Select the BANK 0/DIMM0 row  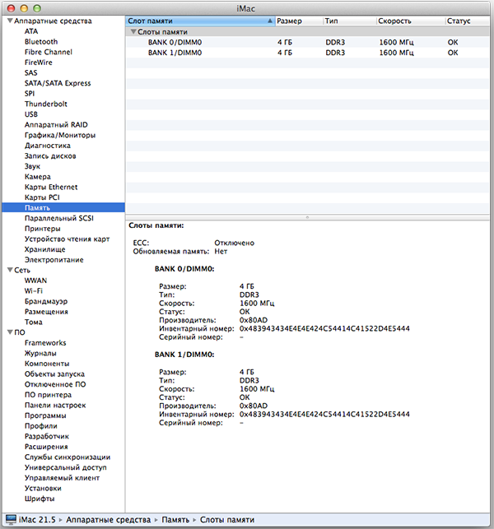[x=308, y=42]
